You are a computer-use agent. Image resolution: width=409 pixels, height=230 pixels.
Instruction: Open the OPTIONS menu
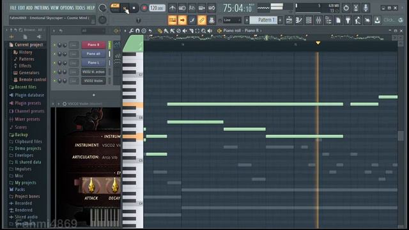67,8
